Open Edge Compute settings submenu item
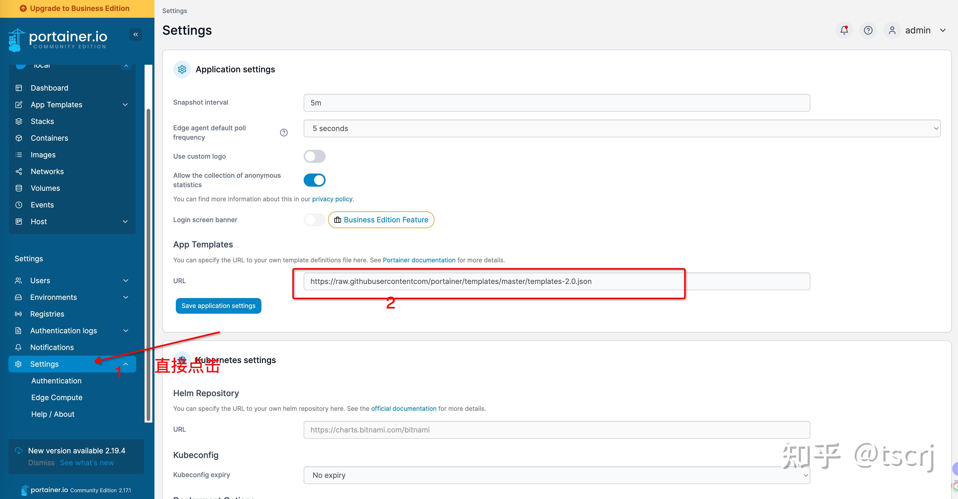This screenshot has height=499, width=958. click(x=57, y=397)
